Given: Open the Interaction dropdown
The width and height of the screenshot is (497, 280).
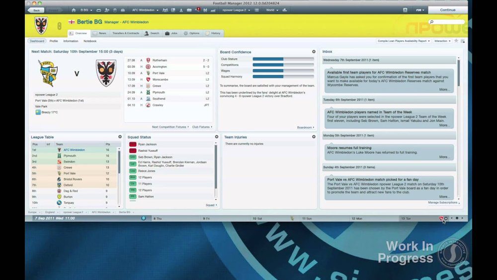Looking at the screenshot, I should [442, 41].
